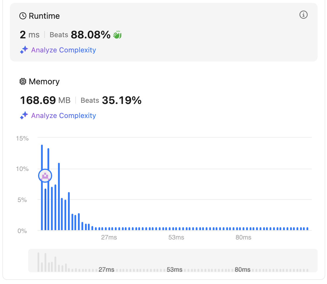Click the clock icon beside Runtime
This screenshot has height=284, width=327.
[x=23, y=16]
